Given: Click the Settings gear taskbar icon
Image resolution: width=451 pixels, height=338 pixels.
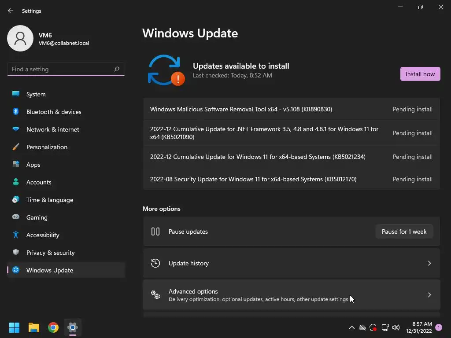Looking at the screenshot, I should coord(73,327).
